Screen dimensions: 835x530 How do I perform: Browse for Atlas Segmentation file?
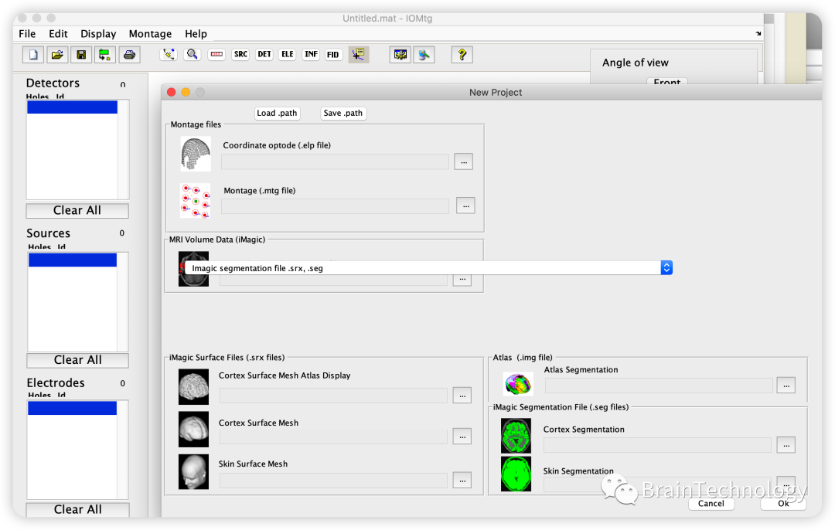(786, 386)
